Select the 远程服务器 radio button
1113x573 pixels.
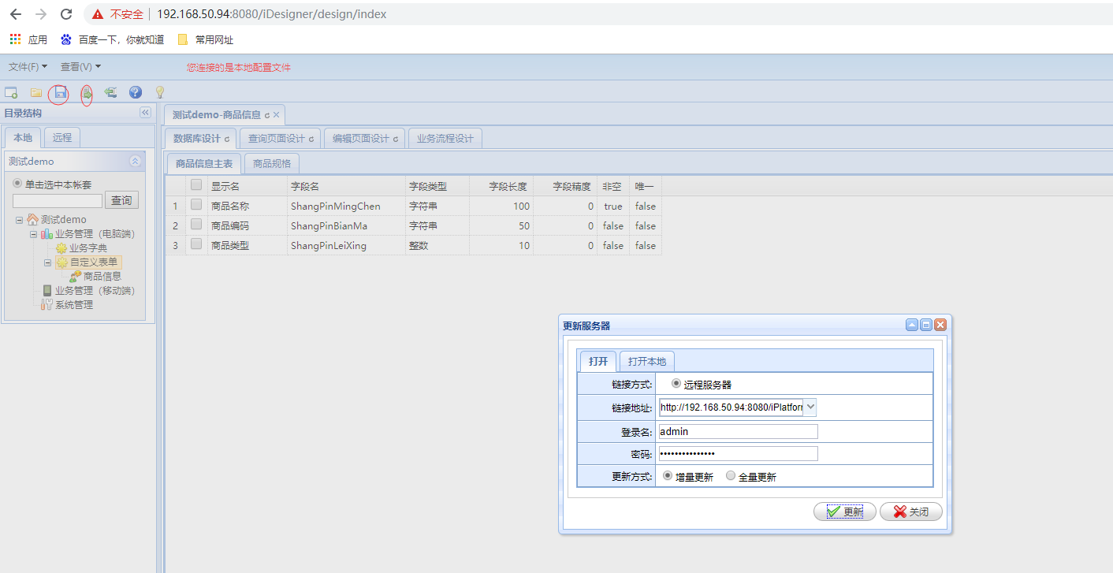click(676, 384)
